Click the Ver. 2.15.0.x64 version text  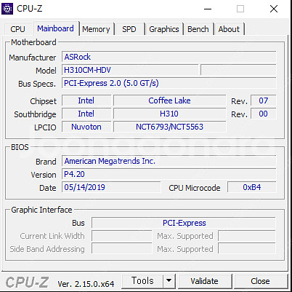86,284
